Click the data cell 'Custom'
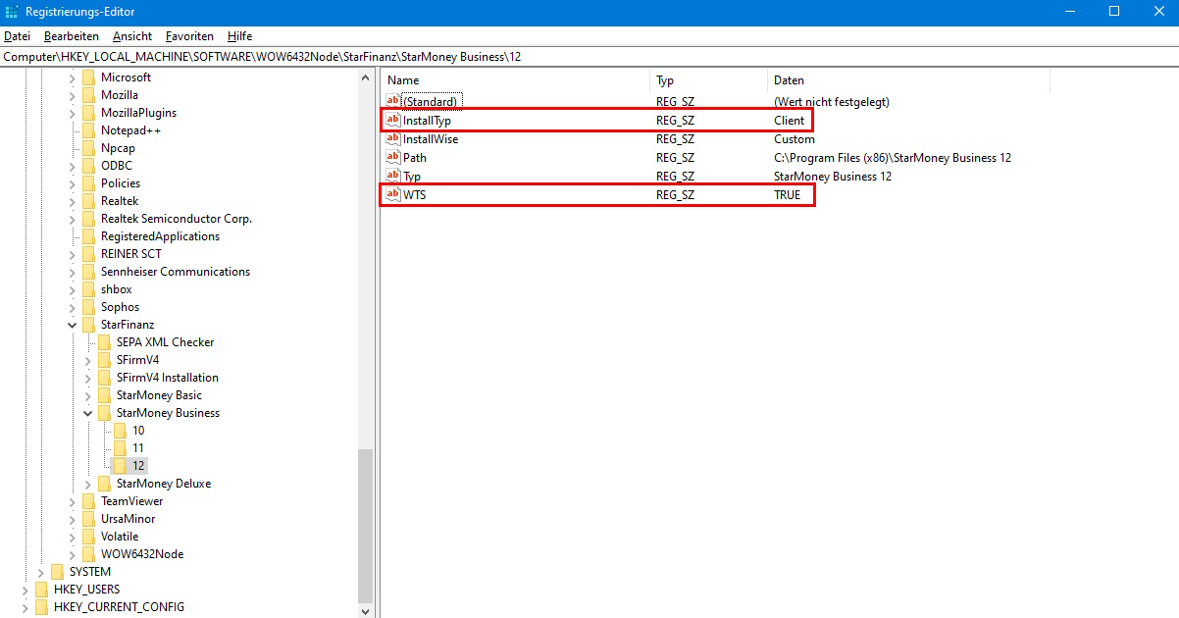Screen dimensions: 1179x618 tap(795, 139)
